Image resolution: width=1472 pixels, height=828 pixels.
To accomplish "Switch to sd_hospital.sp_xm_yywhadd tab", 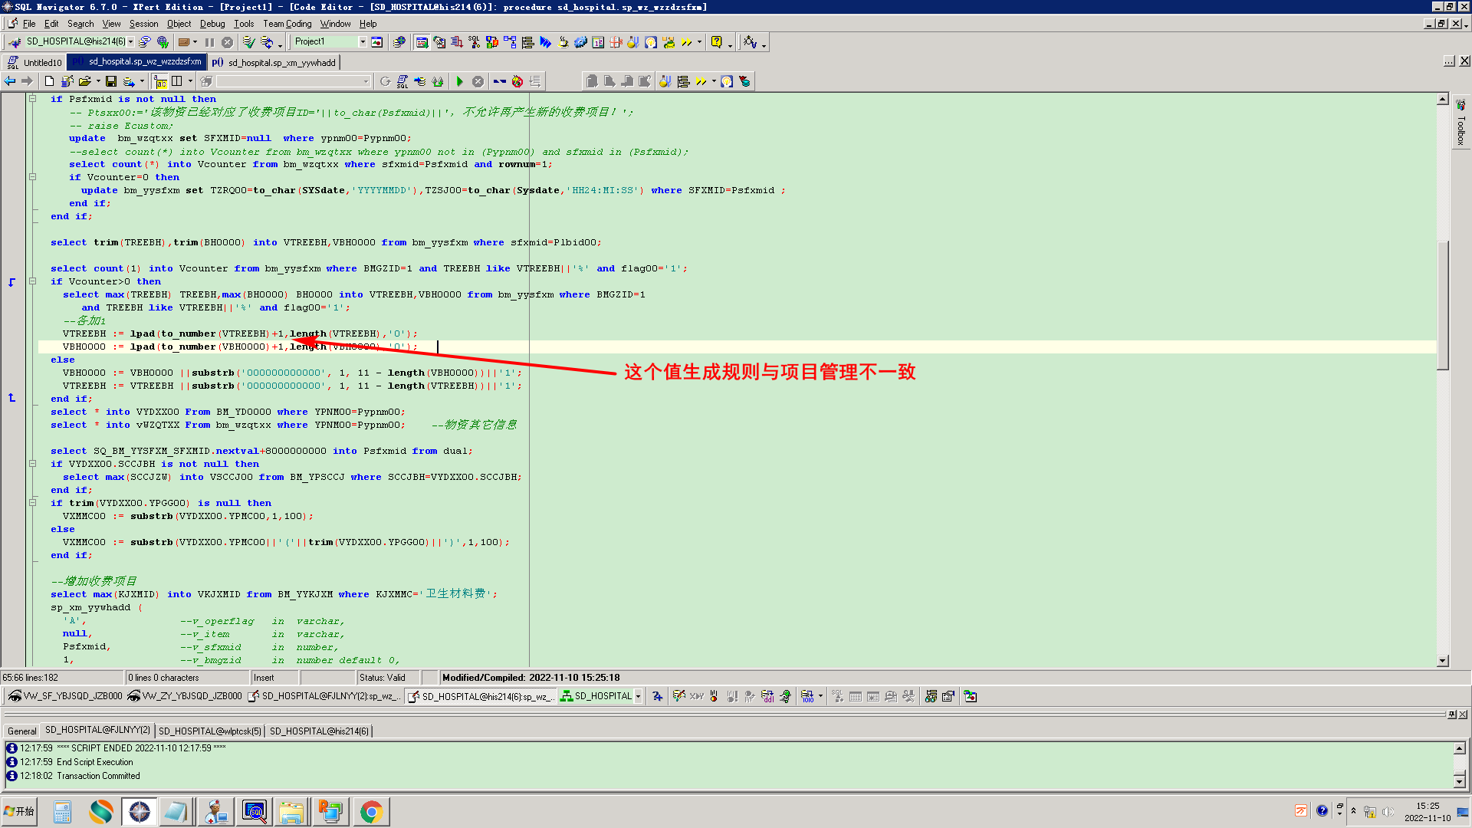I will tap(274, 62).
